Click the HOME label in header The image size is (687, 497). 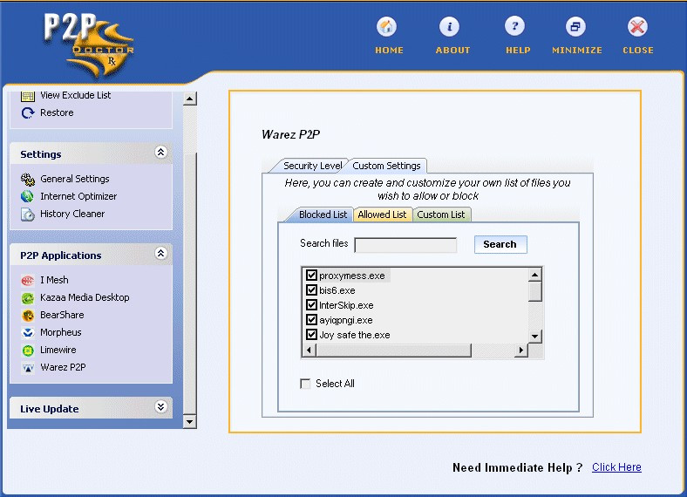(389, 51)
